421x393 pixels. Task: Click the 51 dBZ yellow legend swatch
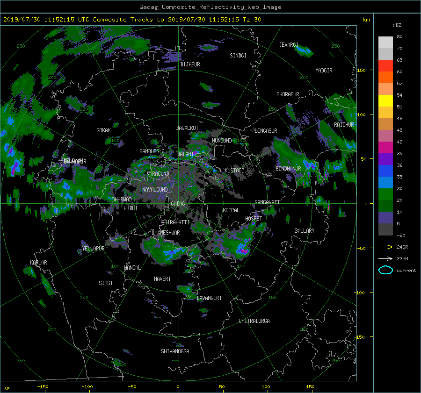[x=385, y=101]
